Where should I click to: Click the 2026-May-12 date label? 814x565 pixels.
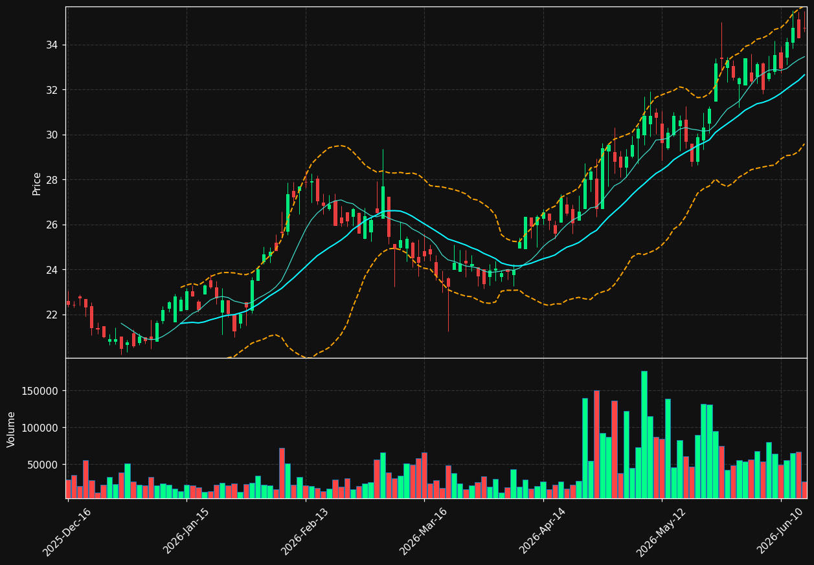point(661,532)
